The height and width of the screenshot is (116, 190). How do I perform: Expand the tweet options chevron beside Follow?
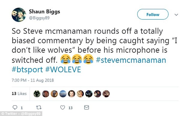(x=177, y=15)
